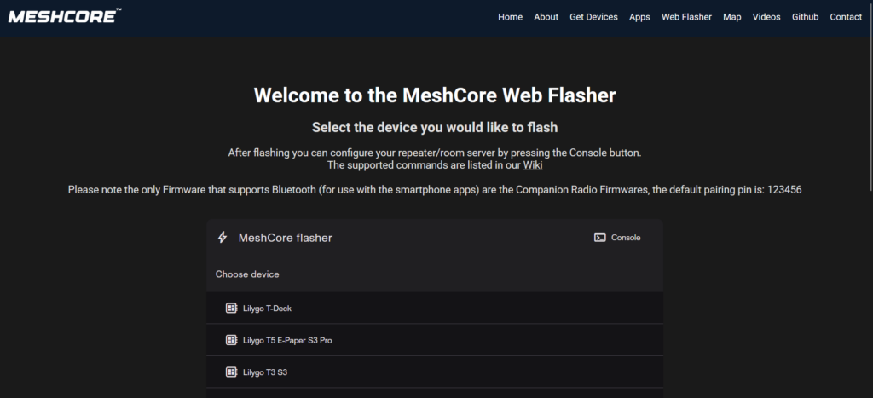Click the lightning bolt flasher icon
873x398 pixels.
click(223, 238)
